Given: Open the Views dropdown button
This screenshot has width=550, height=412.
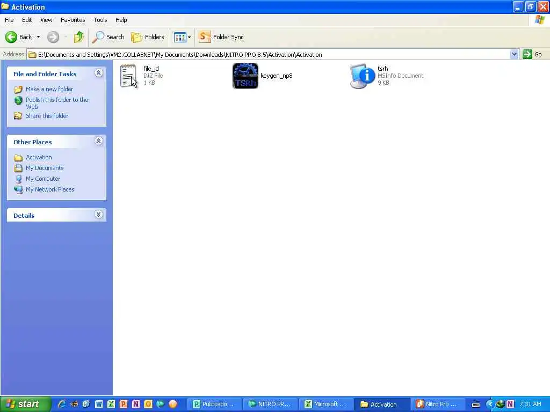Looking at the screenshot, I should (183, 37).
